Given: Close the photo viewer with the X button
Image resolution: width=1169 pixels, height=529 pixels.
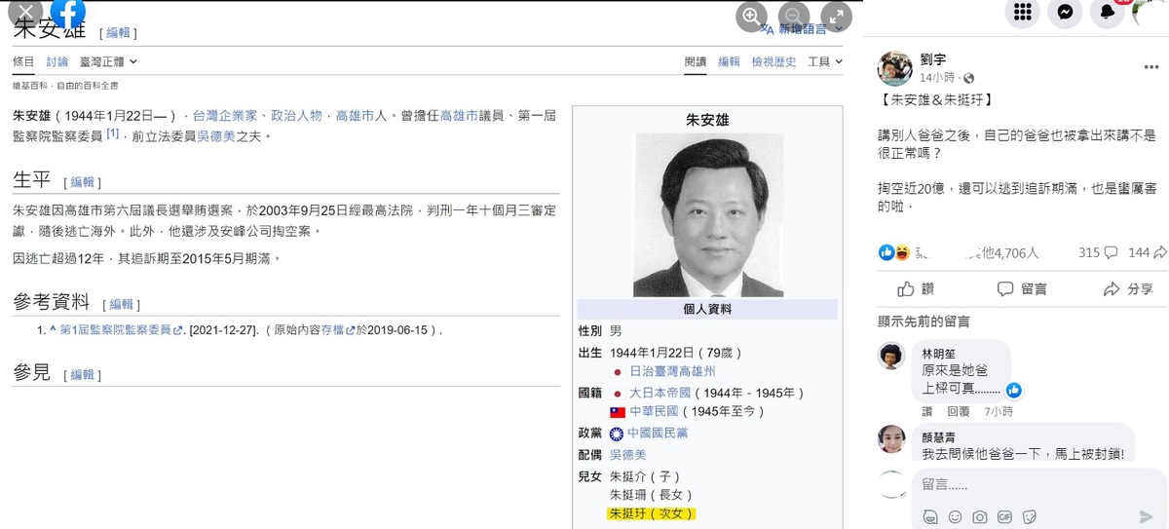Looking at the screenshot, I should 24,13.
